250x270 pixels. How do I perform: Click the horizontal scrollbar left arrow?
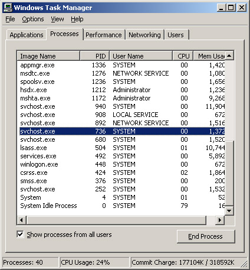[x=22, y=220]
